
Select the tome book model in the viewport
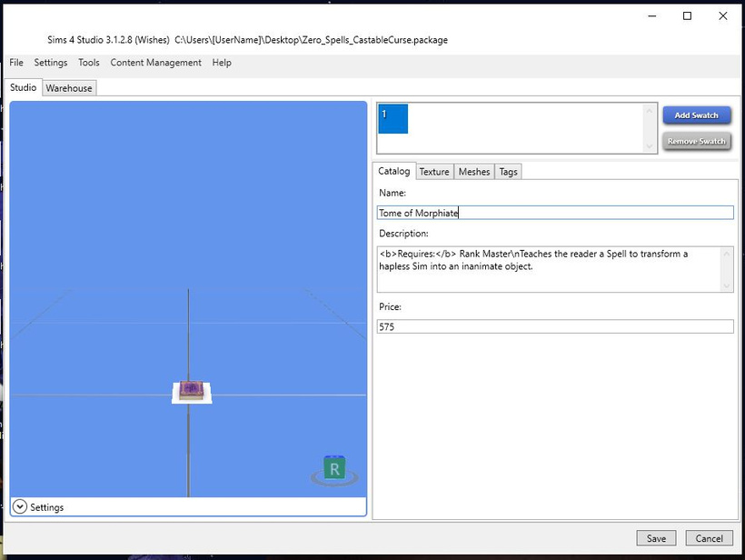pyautogui.click(x=192, y=391)
